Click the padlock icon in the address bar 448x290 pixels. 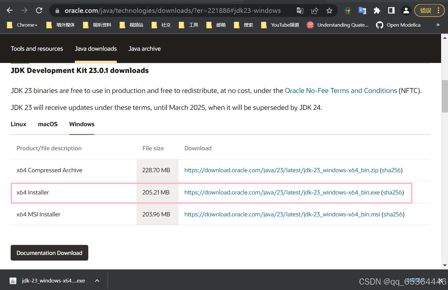click(57, 11)
